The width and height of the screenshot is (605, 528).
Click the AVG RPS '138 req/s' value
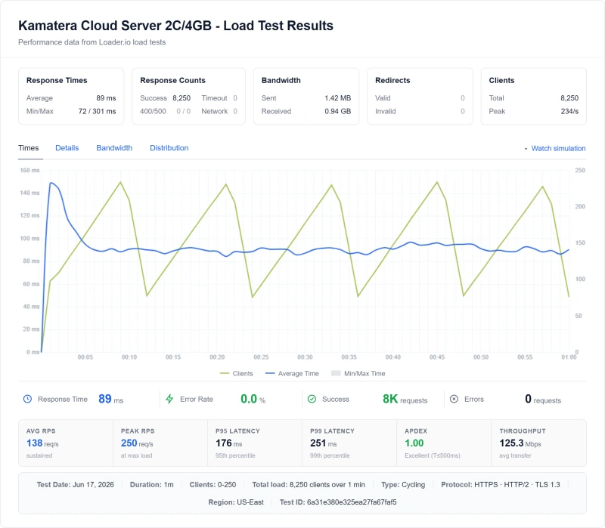point(42,443)
